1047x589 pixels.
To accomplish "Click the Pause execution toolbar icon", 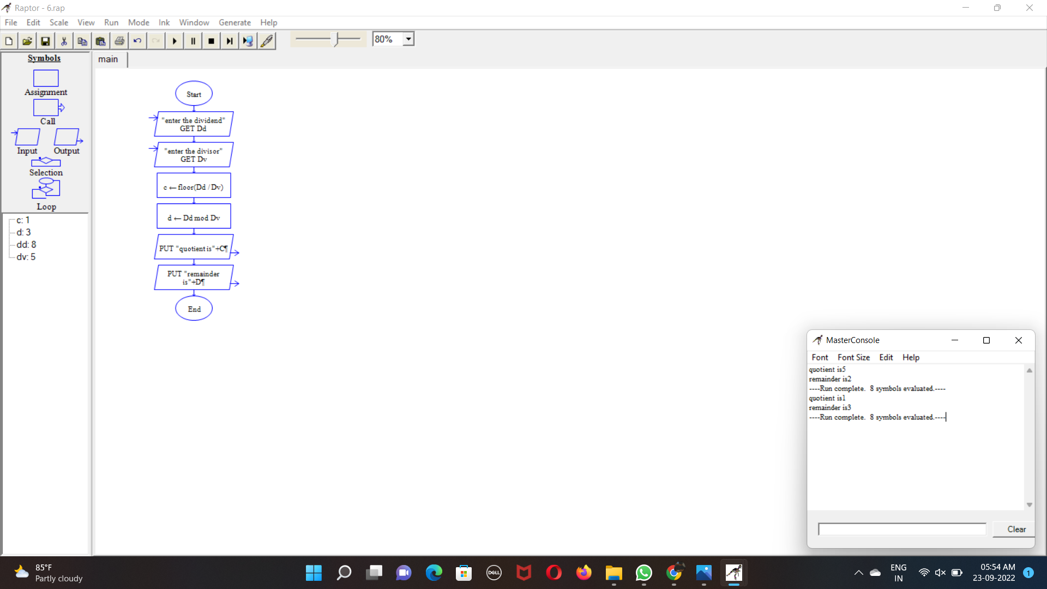I will (193, 41).
